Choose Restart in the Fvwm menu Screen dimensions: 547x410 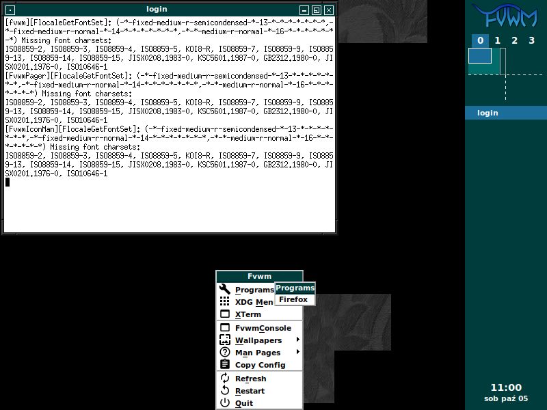(x=260, y=390)
